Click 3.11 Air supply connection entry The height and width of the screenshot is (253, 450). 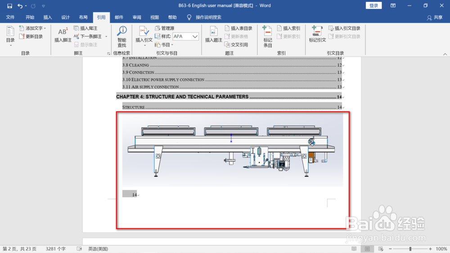point(232,87)
